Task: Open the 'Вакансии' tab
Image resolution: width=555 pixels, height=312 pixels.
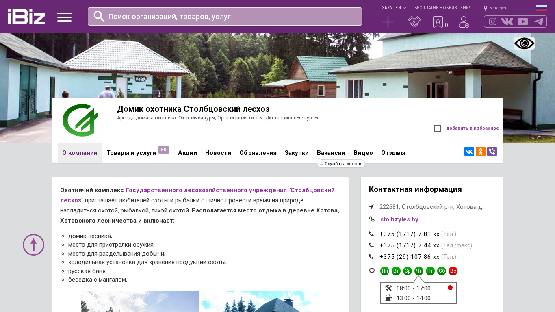Action: click(x=331, y=153)
